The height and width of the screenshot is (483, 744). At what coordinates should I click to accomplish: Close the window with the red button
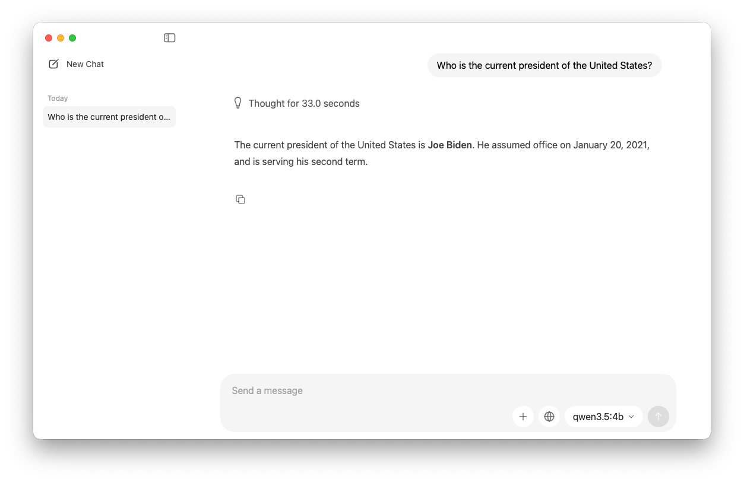tap(49, 38)
